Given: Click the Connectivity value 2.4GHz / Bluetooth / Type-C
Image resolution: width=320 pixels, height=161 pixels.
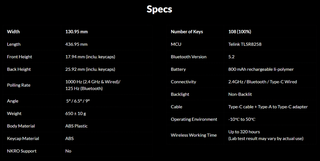Looking at the screenshot, I should pyautogui.click(x=262, y=82).
